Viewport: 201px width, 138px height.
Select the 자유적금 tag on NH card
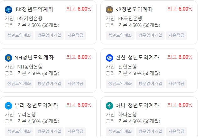pos(75,84)
